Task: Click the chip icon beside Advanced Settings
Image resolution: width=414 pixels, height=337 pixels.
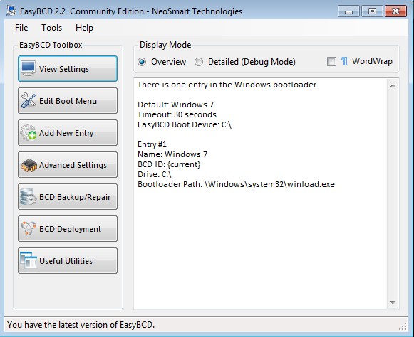Action: [x=29, y=165]
